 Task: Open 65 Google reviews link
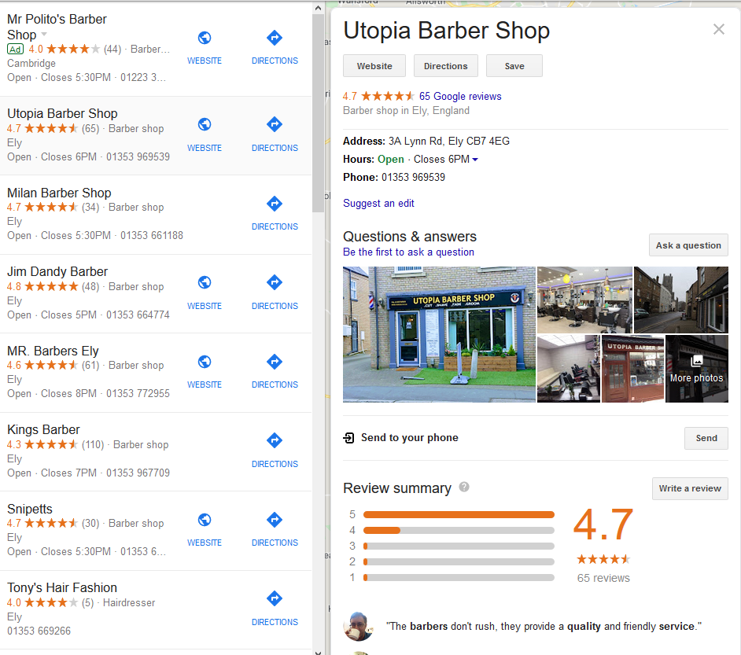pos(460,97)
